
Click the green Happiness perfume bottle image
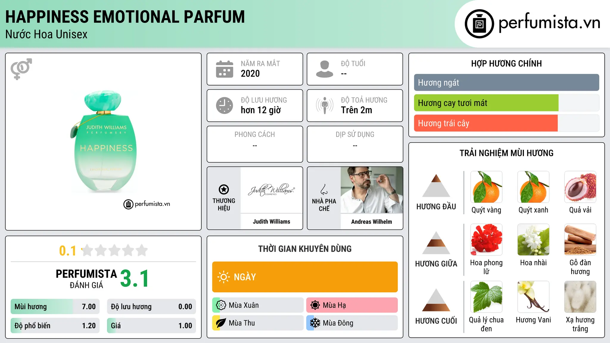(x=103, y=141)
